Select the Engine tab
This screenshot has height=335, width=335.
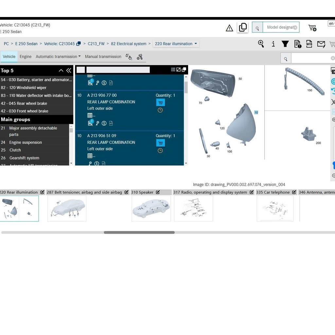26,57
